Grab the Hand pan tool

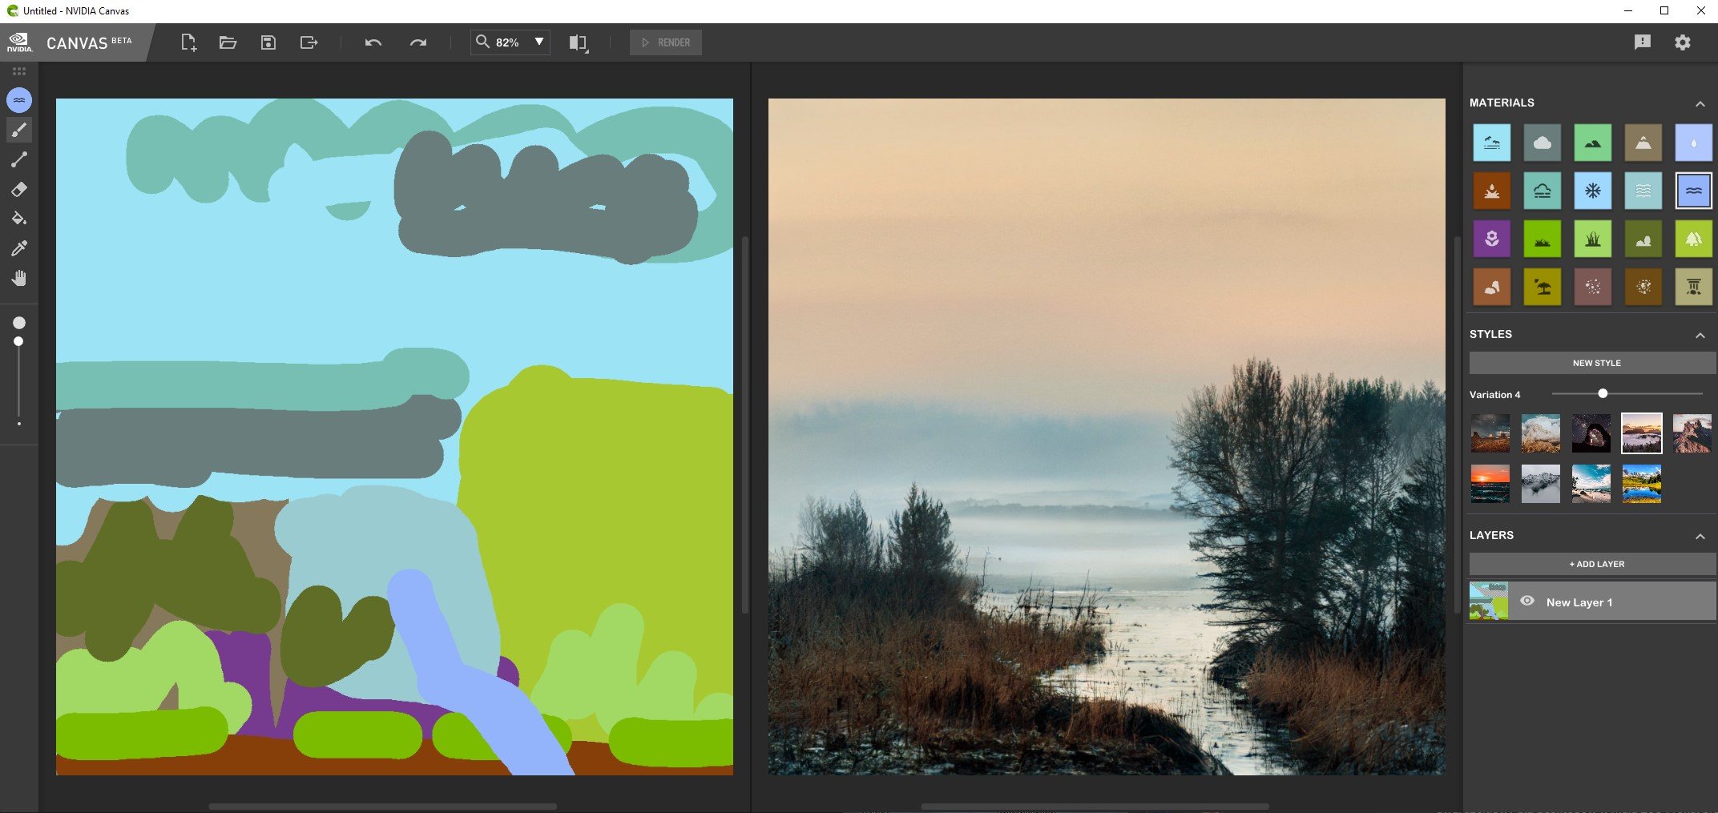(19, 278)
